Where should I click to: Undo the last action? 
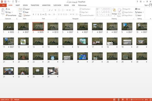click(9, 2)
